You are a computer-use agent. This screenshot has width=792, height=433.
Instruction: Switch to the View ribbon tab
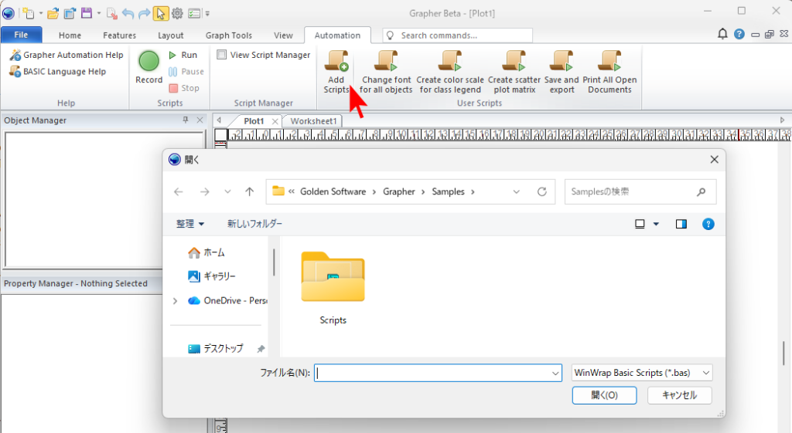283,36
